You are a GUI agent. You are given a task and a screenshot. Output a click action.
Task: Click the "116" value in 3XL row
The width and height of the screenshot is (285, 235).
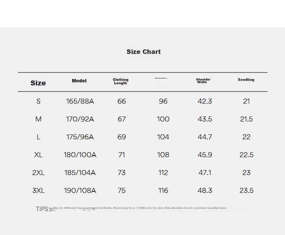tap(163, 191)
